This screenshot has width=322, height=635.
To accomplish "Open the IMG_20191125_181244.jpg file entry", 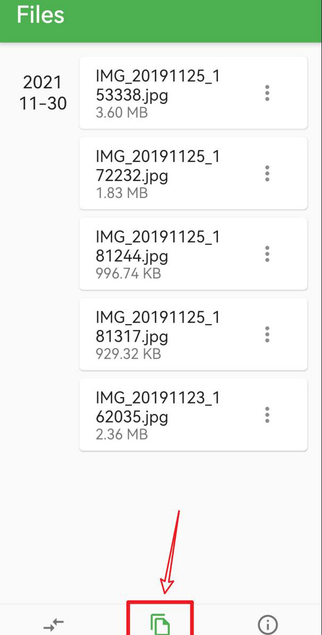I will 158,246.
